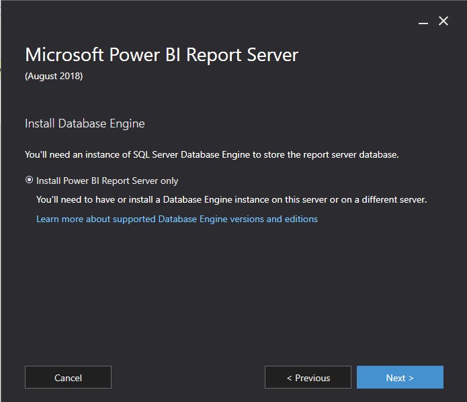Image resolution: width=467 pixels, height=402 pixels.
Task: Click the Microsoft Power BI Report Server title
Action: 161,55
